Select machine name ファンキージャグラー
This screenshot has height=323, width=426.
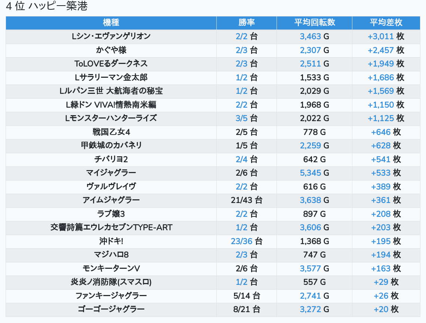pos(111,296)
